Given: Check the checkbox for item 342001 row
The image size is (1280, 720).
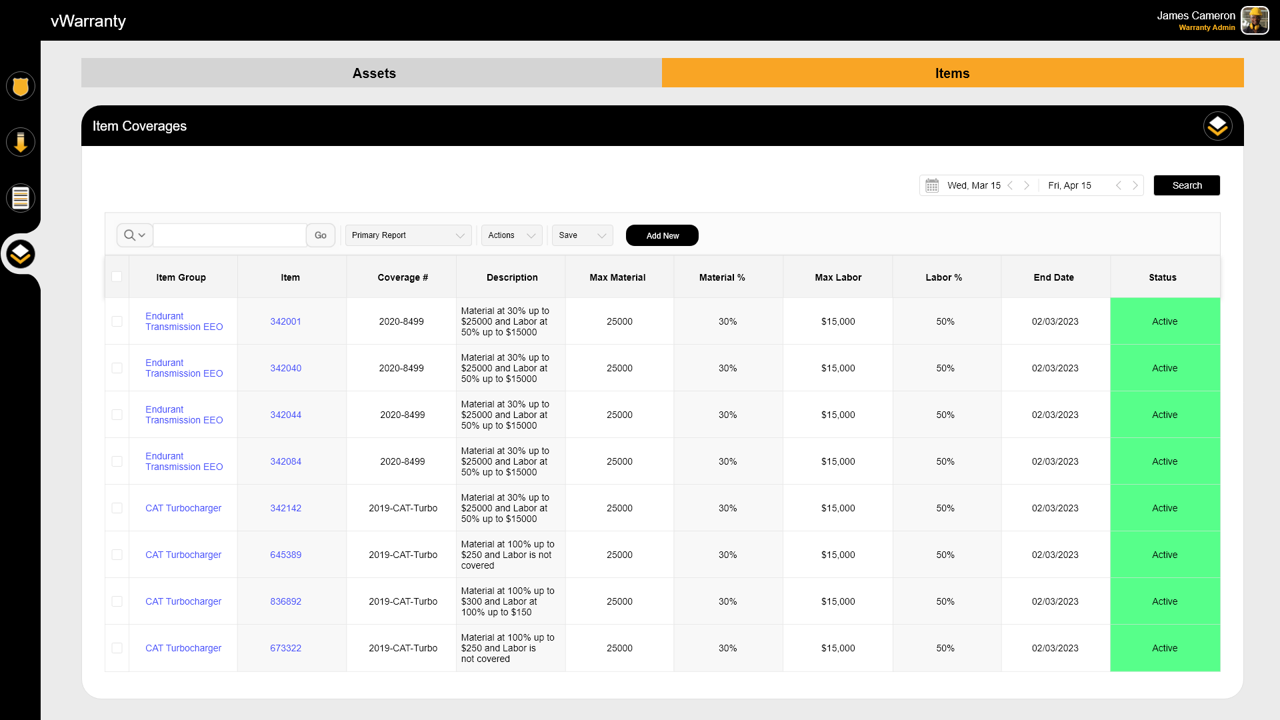Looking at the screenshot, I should pyautogui.click(x=117, y=321).
